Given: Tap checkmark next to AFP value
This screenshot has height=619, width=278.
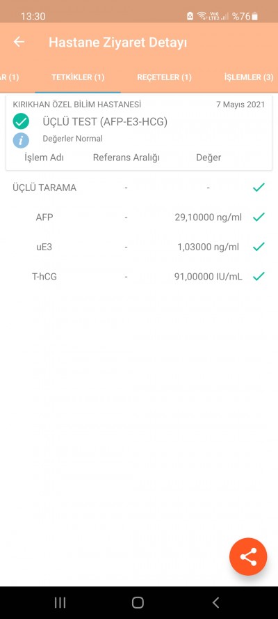Looking at the screenshot, I should (259, 217).
